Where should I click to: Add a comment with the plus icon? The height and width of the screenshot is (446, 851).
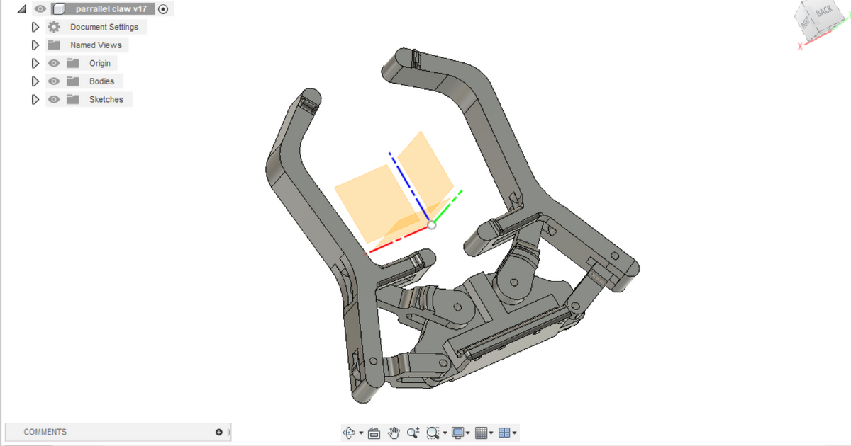[218, 432]
